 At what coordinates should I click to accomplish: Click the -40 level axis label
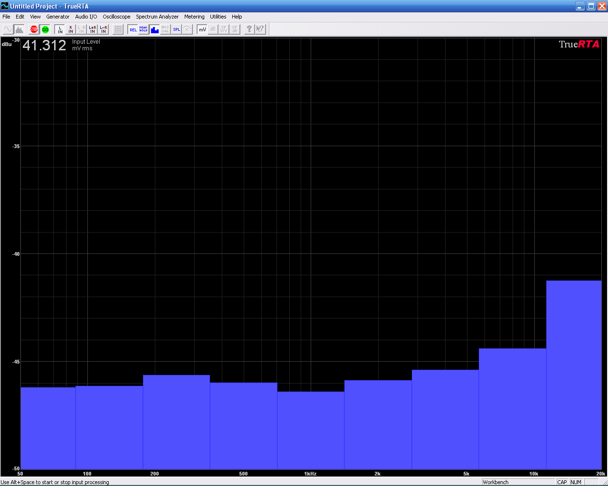(x=16, y=254)
